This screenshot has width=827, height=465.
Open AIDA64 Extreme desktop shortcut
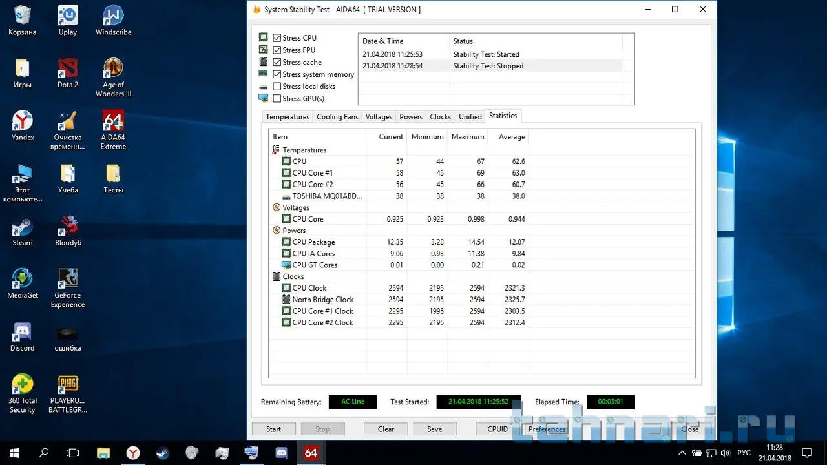[x=113, y=123]
